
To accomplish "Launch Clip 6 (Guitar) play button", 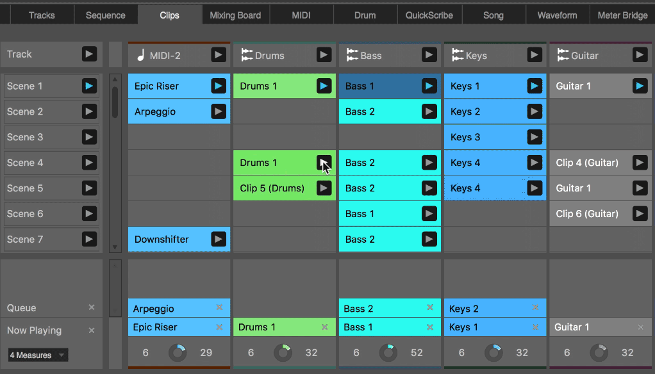I will [x=640, y=214].
